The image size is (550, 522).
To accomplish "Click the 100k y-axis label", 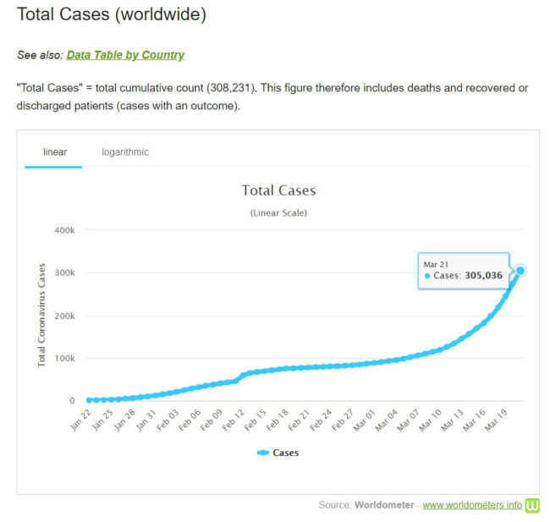I will point(65,359).
